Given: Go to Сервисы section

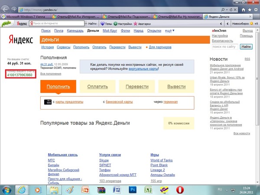Looking at the screenshot, I should (64, 47).
